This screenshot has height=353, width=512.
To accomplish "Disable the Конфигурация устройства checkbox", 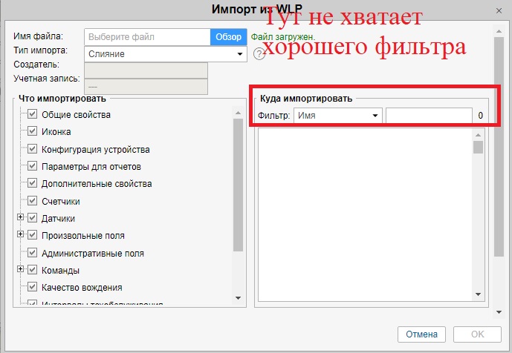I will pos(33,149).
